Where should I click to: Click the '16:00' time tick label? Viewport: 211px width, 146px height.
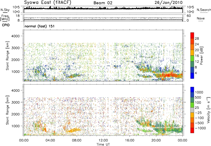130,140
